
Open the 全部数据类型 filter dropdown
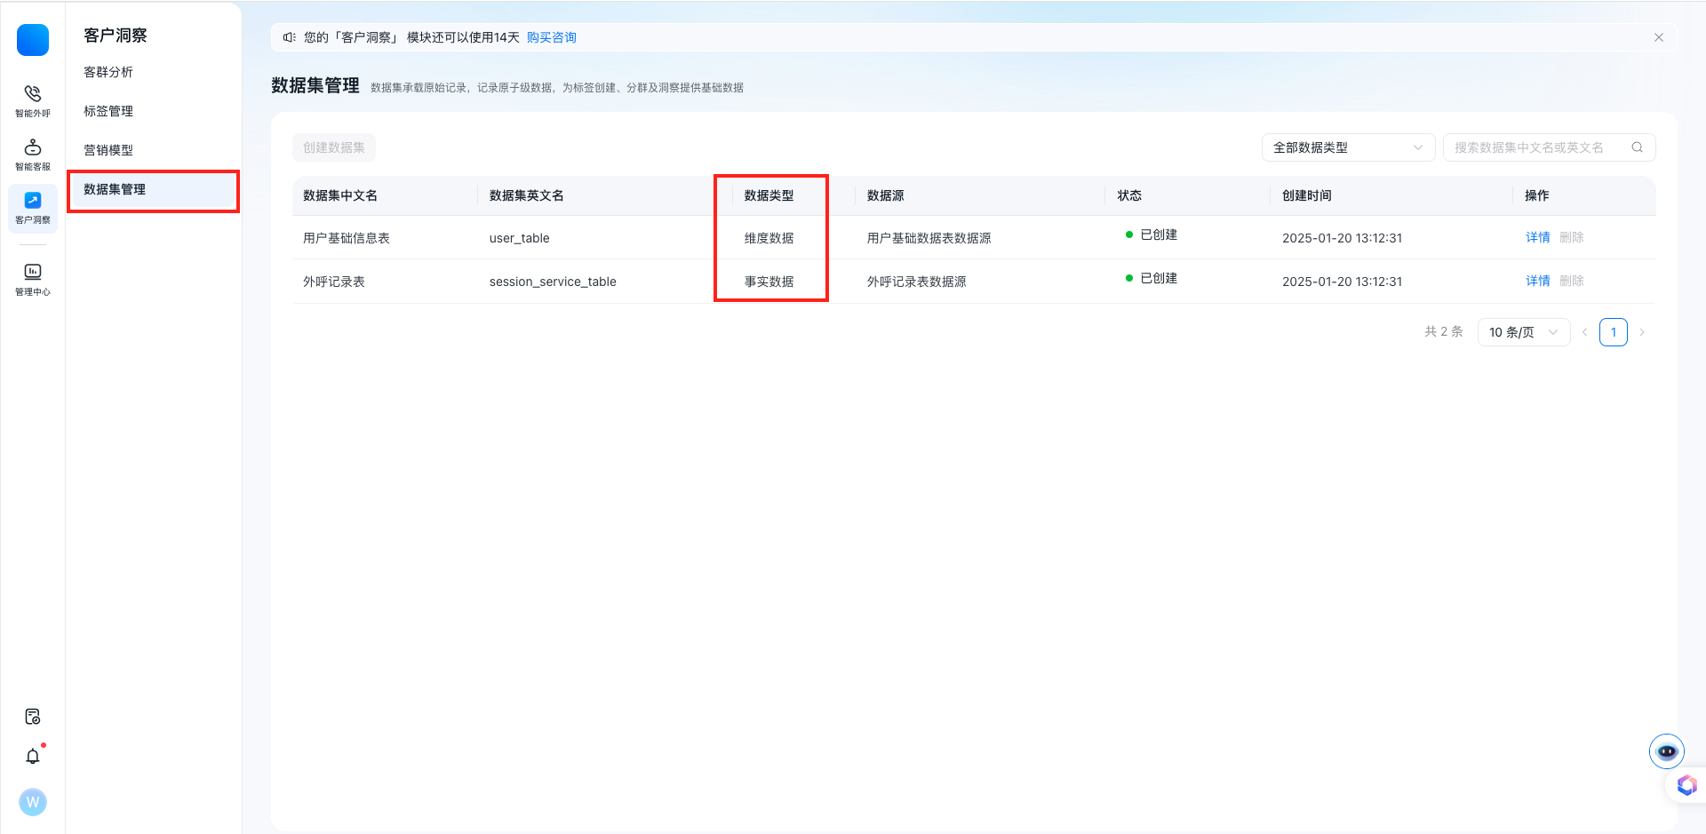tap(1348, 147)
